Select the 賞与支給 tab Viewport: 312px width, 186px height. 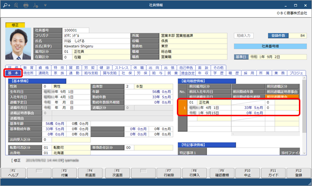(110, 73)
